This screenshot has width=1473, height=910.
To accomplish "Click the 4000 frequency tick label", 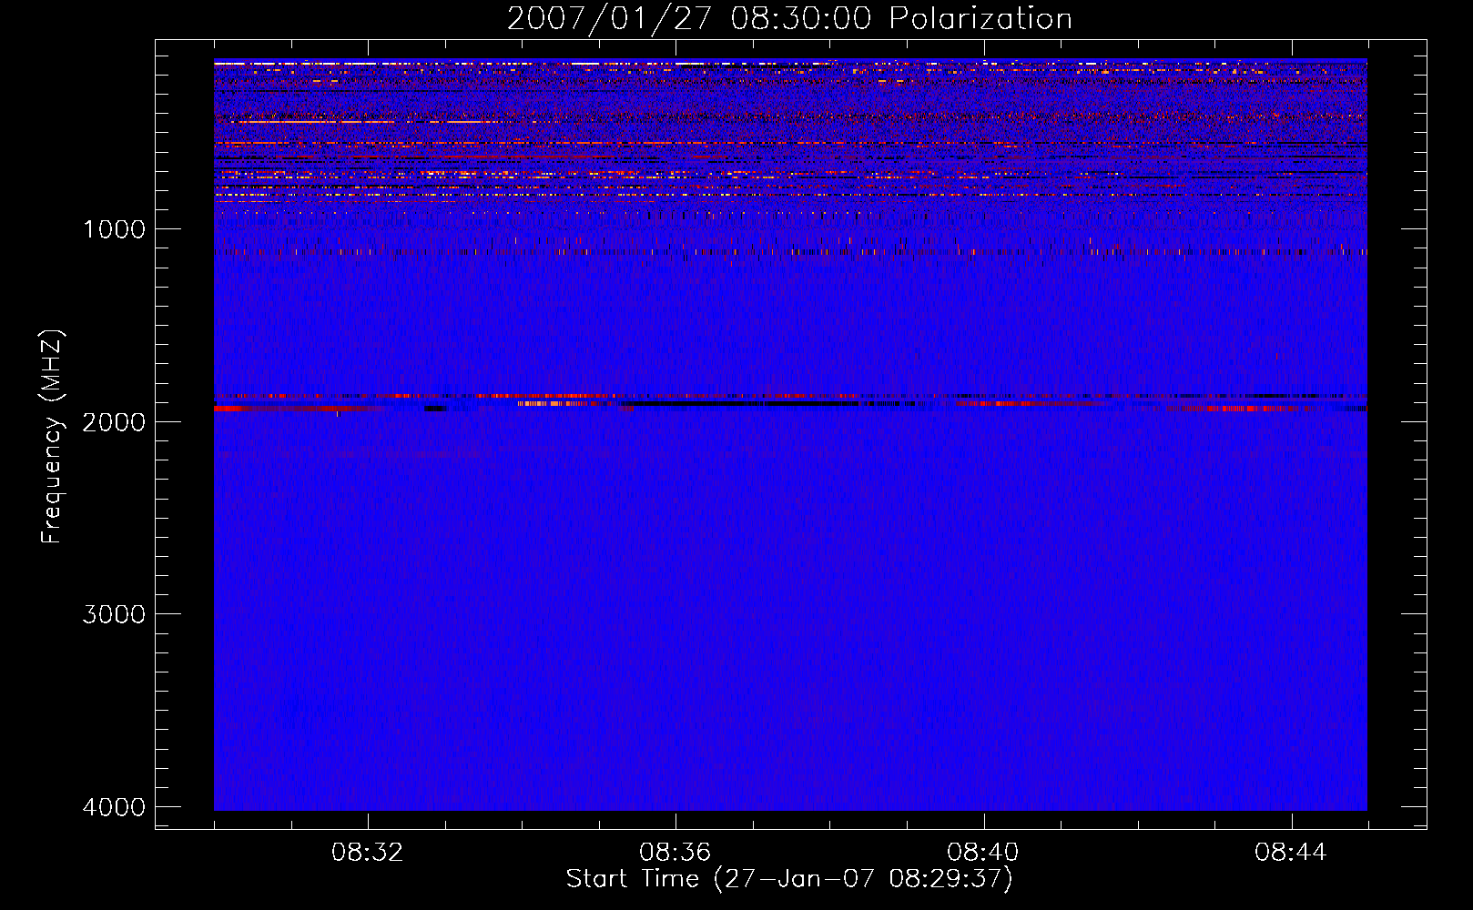I will 114,807.
